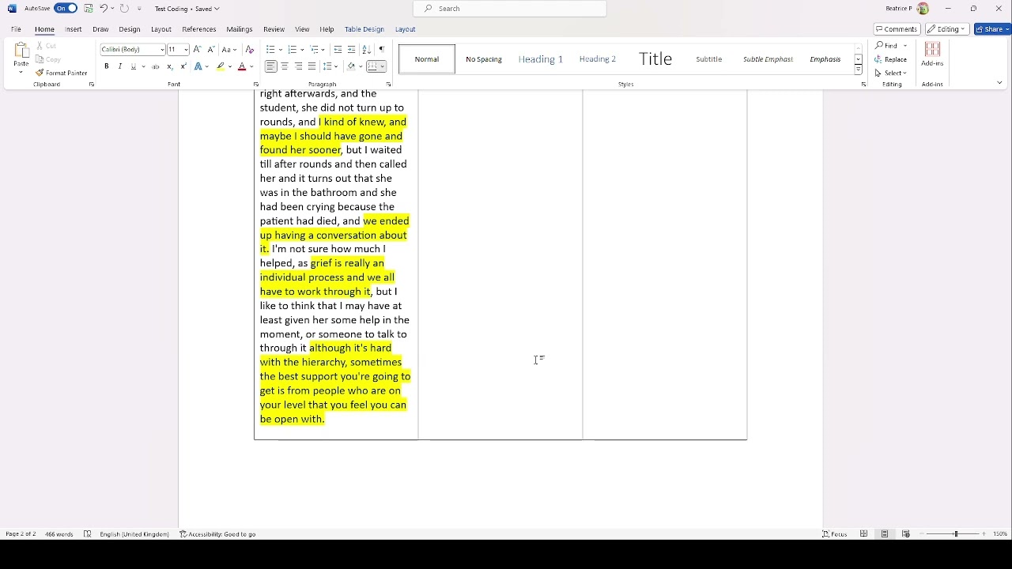
Task: Open proofing spelling check icon in status bar
Action: click(x=88, y=534)
